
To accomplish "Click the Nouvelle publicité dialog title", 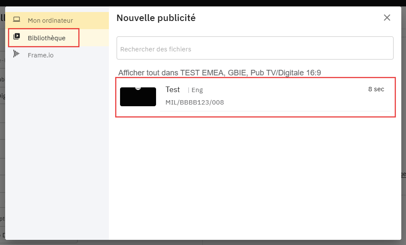I will tap(156, 18).
